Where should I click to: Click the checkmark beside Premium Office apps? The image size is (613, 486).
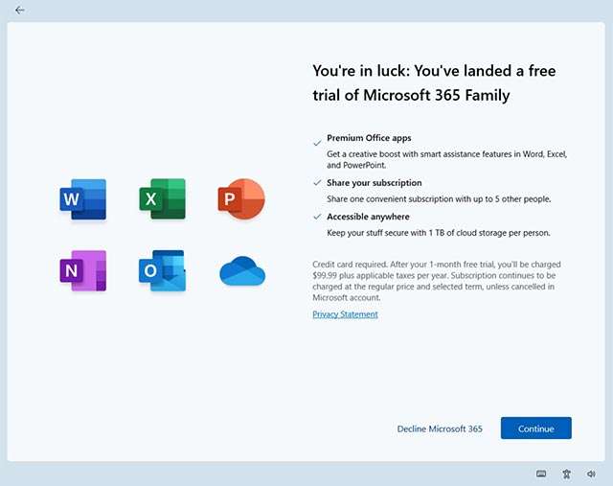[317, 143]
